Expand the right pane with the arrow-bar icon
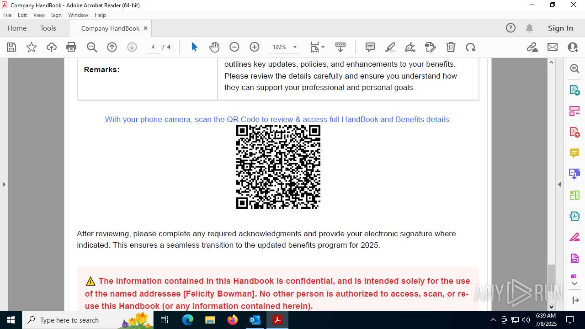The height and width of the screenshot is (329, 585). (574, 300)
